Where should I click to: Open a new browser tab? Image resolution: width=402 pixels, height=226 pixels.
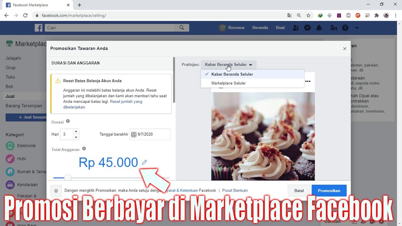tap(79, 5)
